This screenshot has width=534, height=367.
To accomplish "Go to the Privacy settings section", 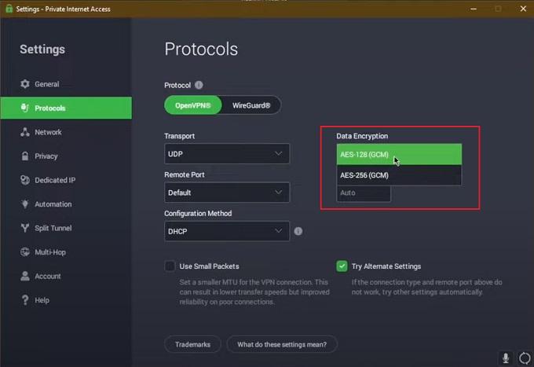I will [66, 156].
